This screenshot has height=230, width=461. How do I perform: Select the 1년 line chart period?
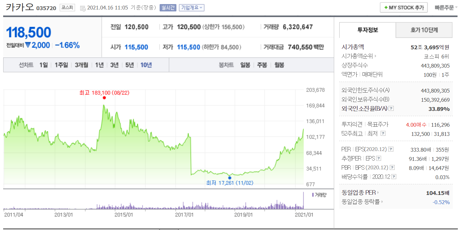tap(99, 65)
